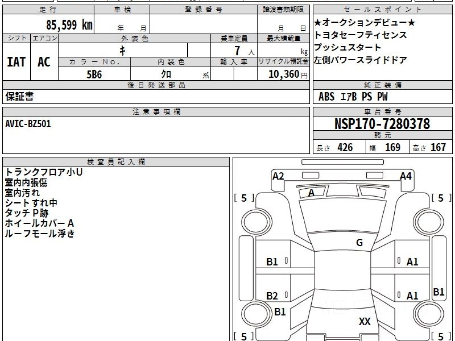
Task: Click the トランクフロア小U note
Action: [44, 172]
